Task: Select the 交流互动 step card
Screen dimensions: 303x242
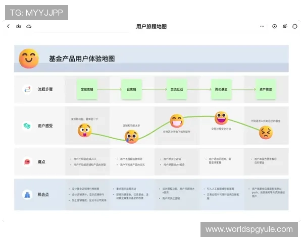Action: tap(177, 89)
